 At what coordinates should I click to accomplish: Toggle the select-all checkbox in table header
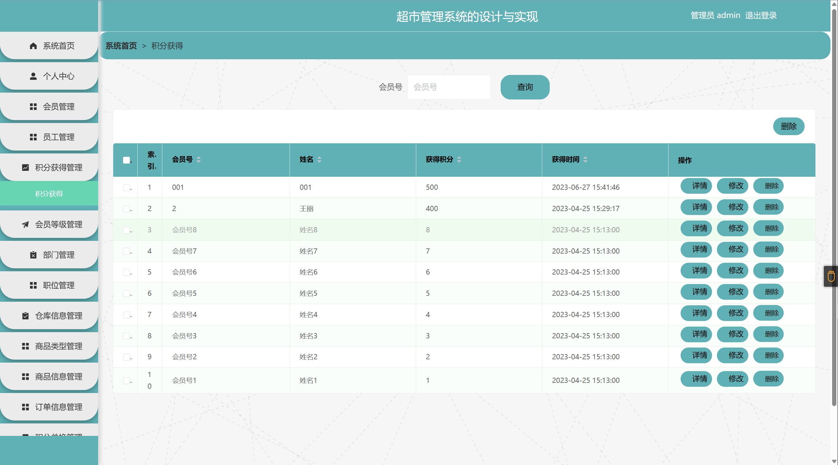click(126, 160)
